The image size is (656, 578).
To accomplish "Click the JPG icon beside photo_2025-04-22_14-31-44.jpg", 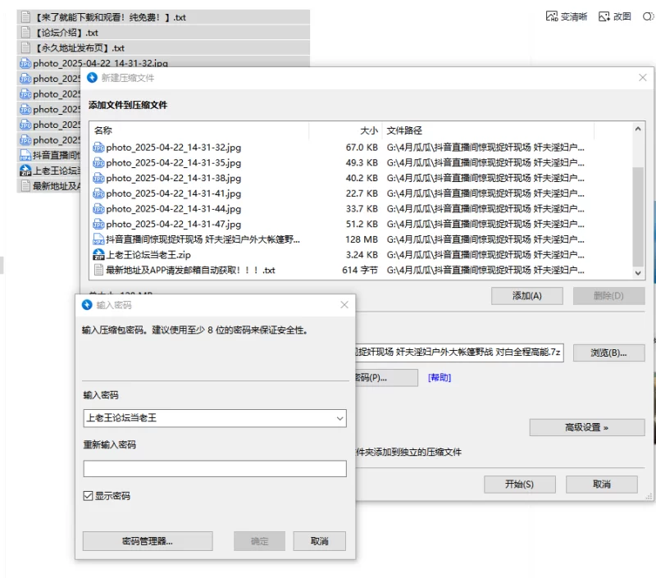I will (x=98, y=209).
